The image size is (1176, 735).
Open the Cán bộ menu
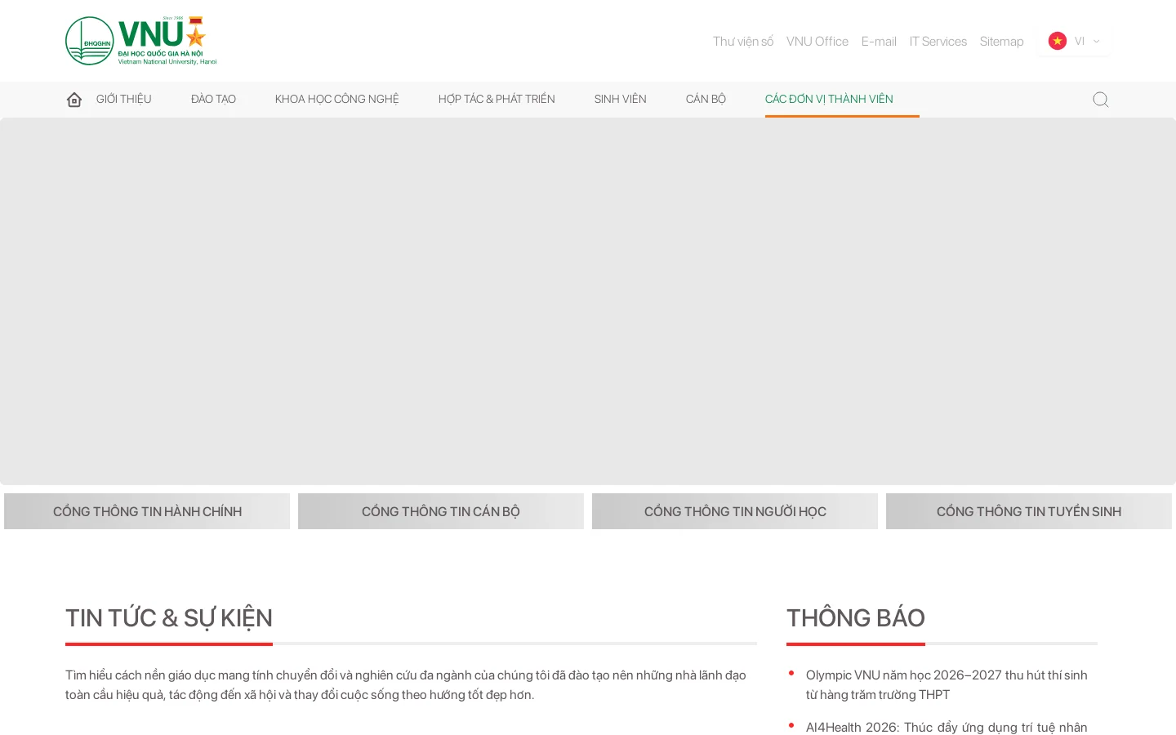click(706, 99)
